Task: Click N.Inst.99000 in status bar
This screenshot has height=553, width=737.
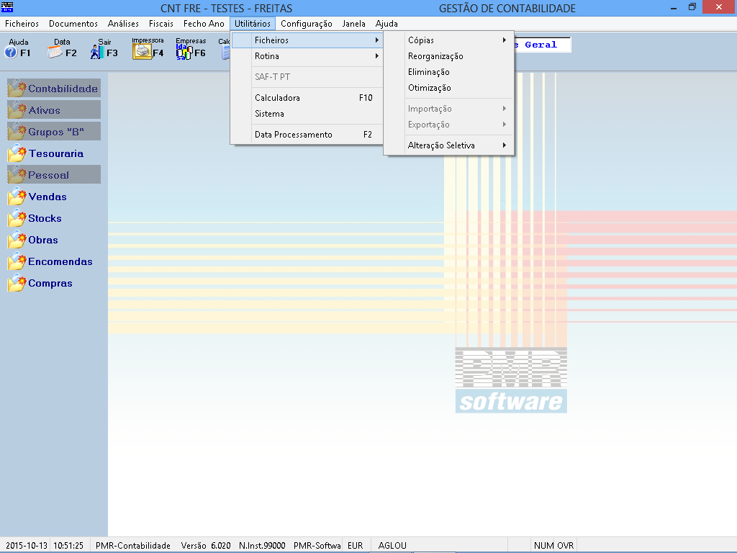Action: click(262, 546)
